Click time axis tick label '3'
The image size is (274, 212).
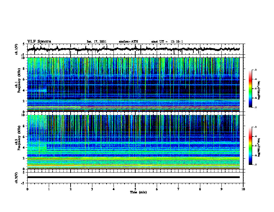(92, 189)
